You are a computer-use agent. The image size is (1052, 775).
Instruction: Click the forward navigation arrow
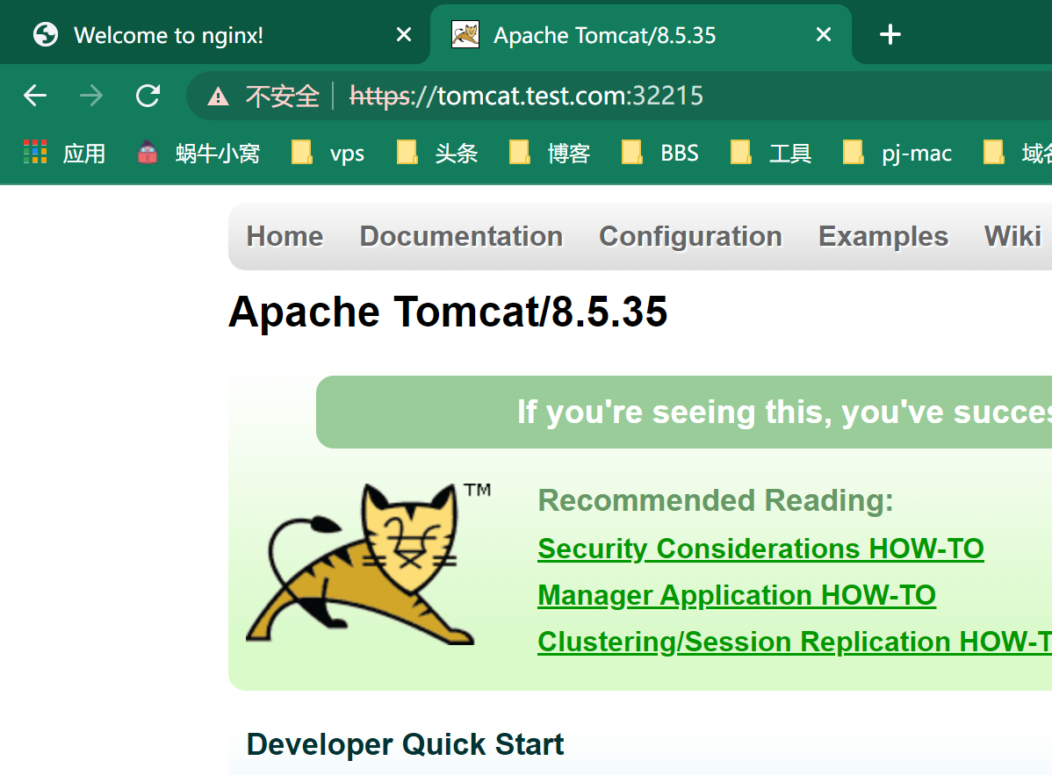[91, 96]
